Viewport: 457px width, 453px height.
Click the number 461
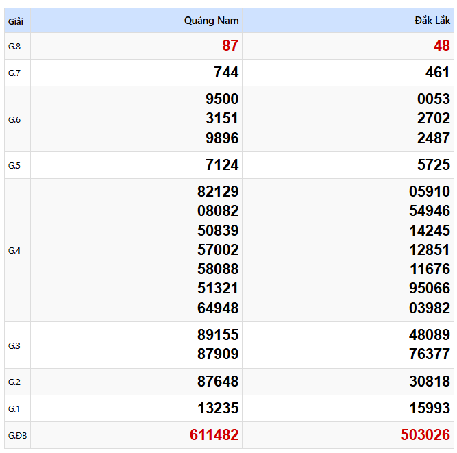point(438,72)
